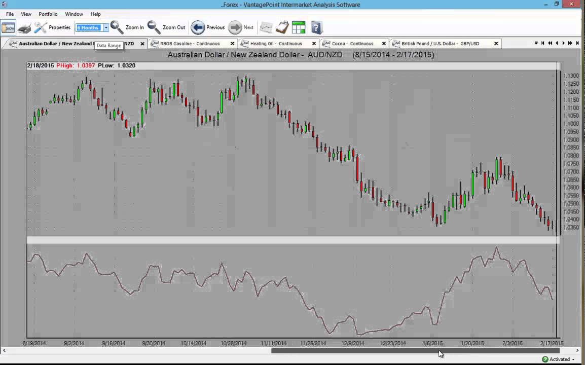This screenshot has width=585, height=365.
Task: Click the Zoom In magnifier icon
Action: (x=117, y=27)
